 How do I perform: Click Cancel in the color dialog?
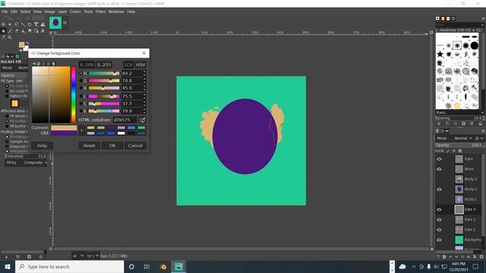click(135, 146)
